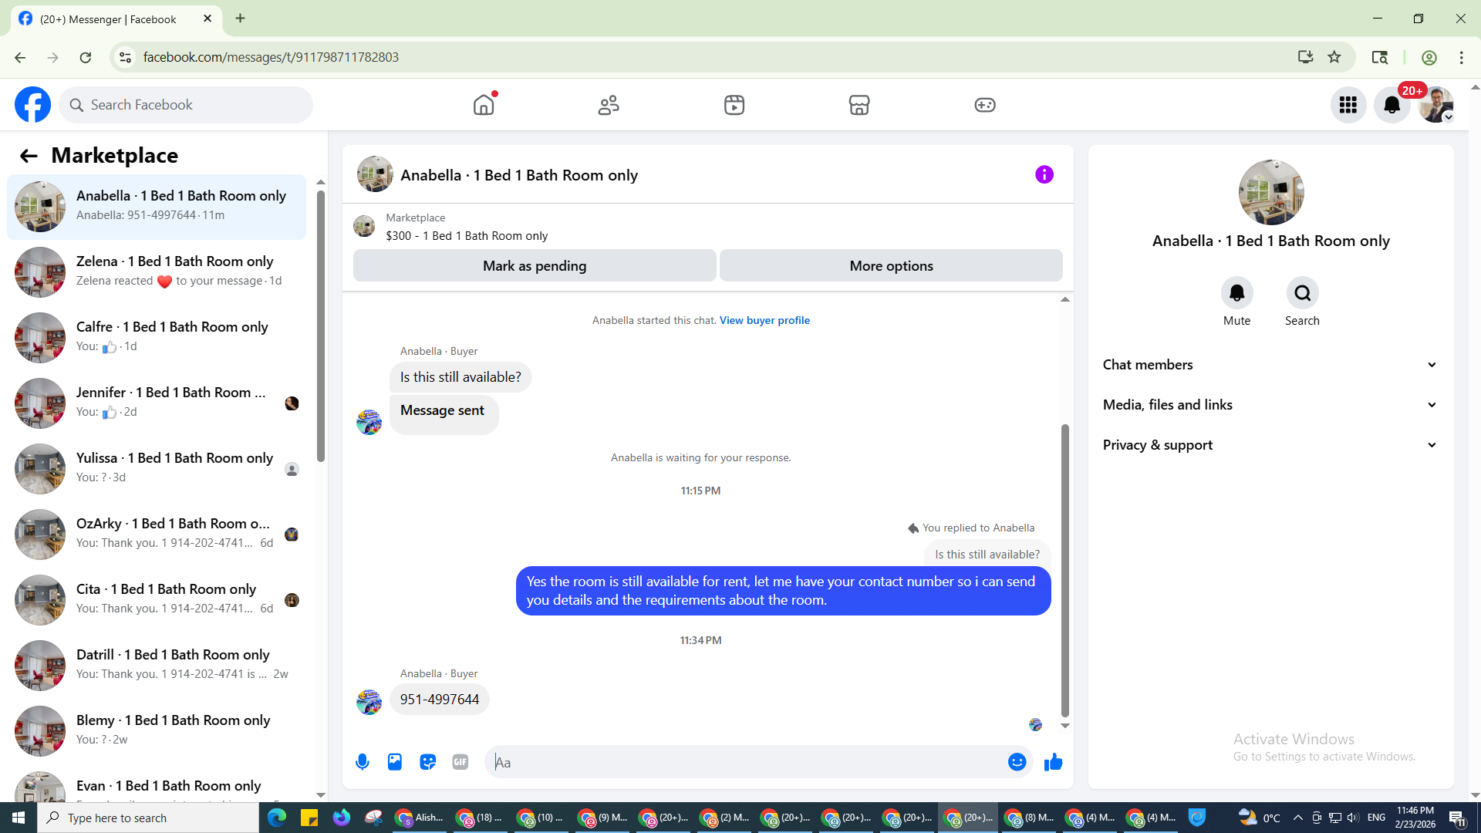Open the Facebook menu grid icon
1481x833 pixels.
[1348, 105]
